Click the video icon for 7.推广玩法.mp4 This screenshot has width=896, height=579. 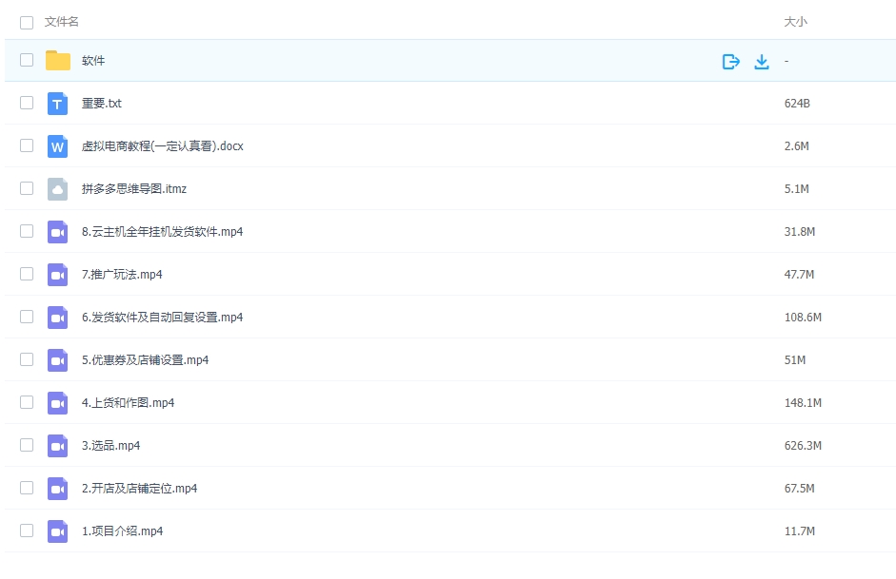coord(58,275)
